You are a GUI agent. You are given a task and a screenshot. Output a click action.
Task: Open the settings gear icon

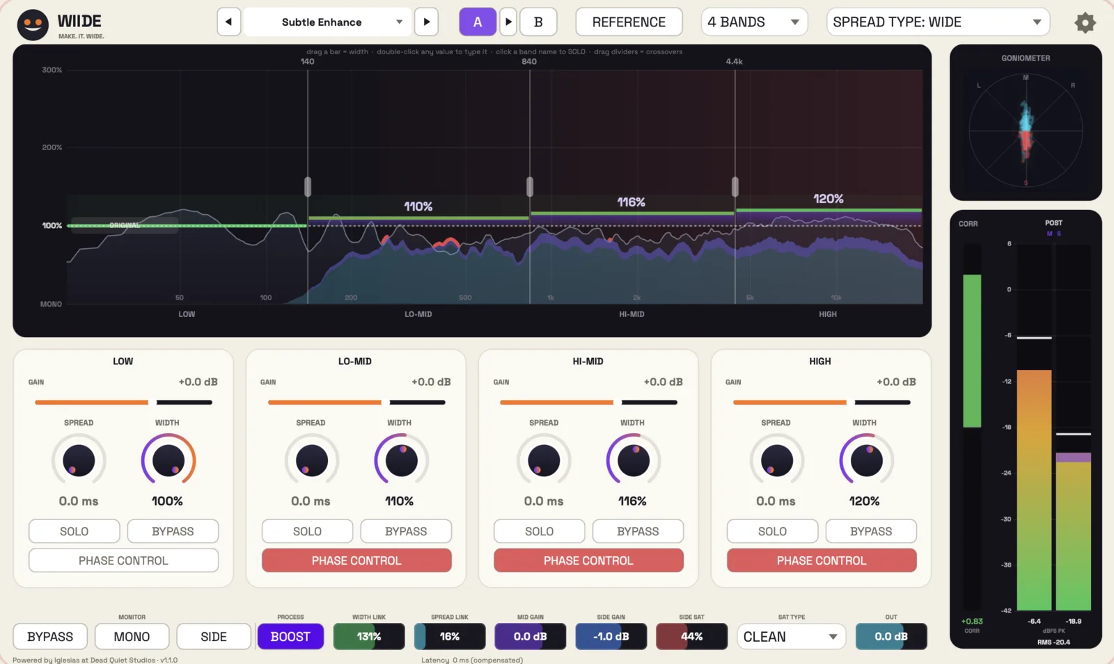coord(1085,22)
